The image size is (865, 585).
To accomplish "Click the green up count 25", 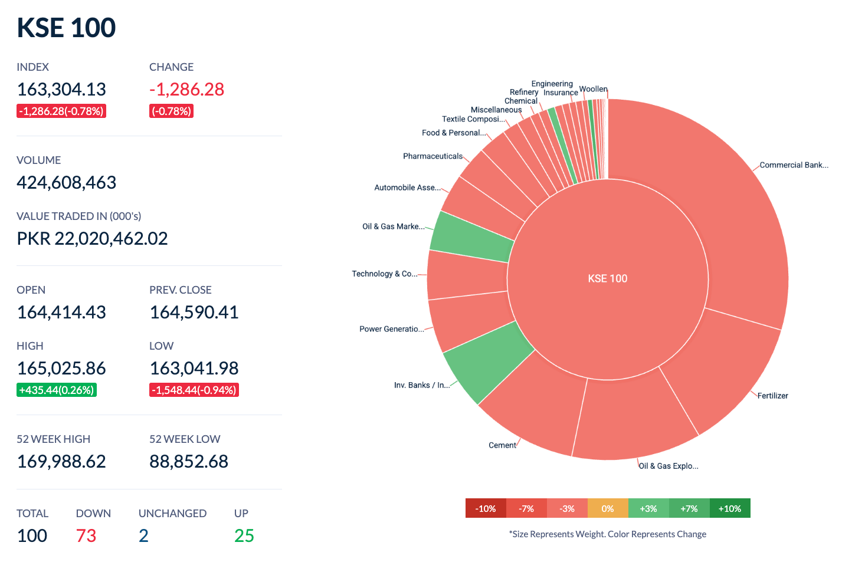I will [244, 535].
